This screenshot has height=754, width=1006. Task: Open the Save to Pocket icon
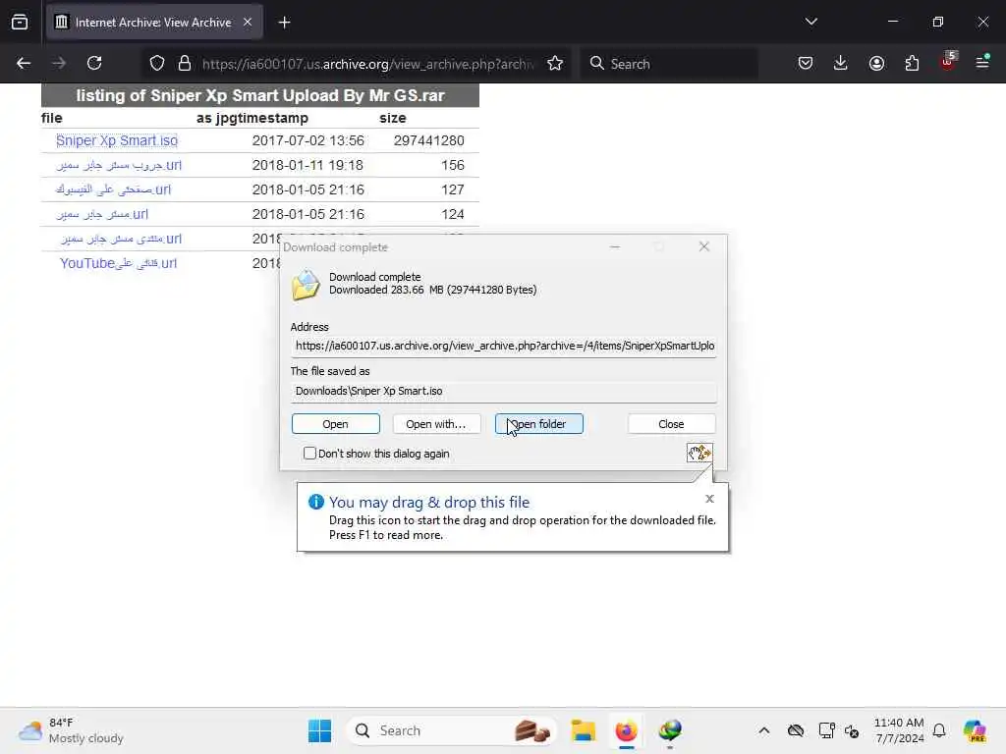806,64
